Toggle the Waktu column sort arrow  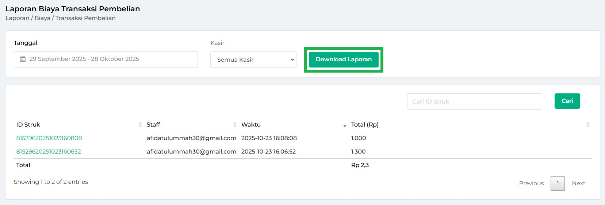tap(345, 125)
